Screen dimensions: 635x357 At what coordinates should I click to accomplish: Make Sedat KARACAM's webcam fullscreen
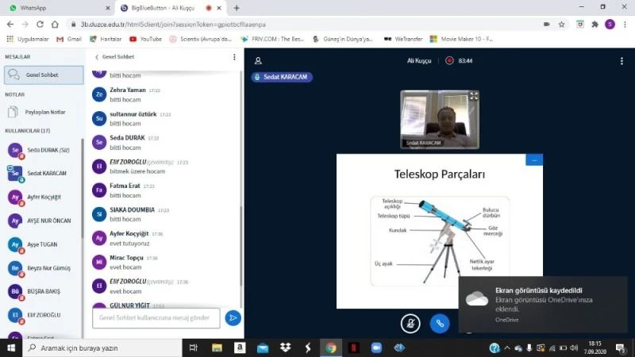tap(474, 96)
